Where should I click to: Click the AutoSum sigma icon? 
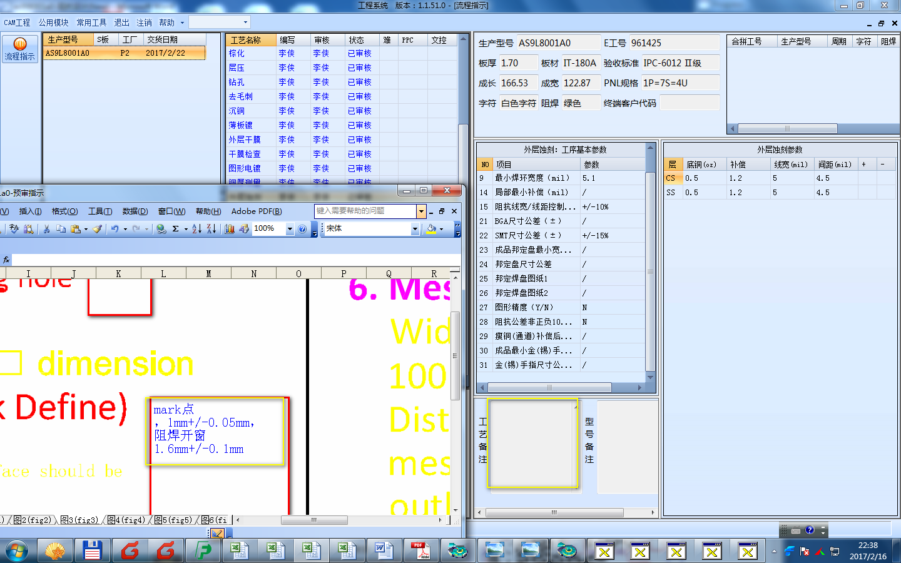tap(176, 229)
